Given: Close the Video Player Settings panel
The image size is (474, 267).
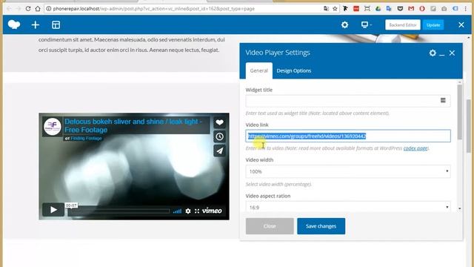Looking at the screenshot, I should (452, 53).
